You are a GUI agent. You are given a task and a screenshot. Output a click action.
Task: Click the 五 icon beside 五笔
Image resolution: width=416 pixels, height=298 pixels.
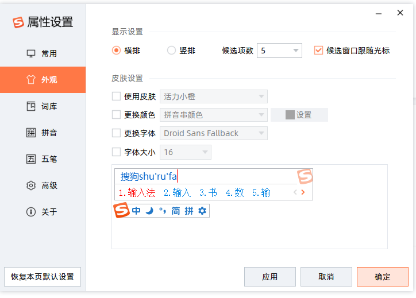[x=31, y=159]
